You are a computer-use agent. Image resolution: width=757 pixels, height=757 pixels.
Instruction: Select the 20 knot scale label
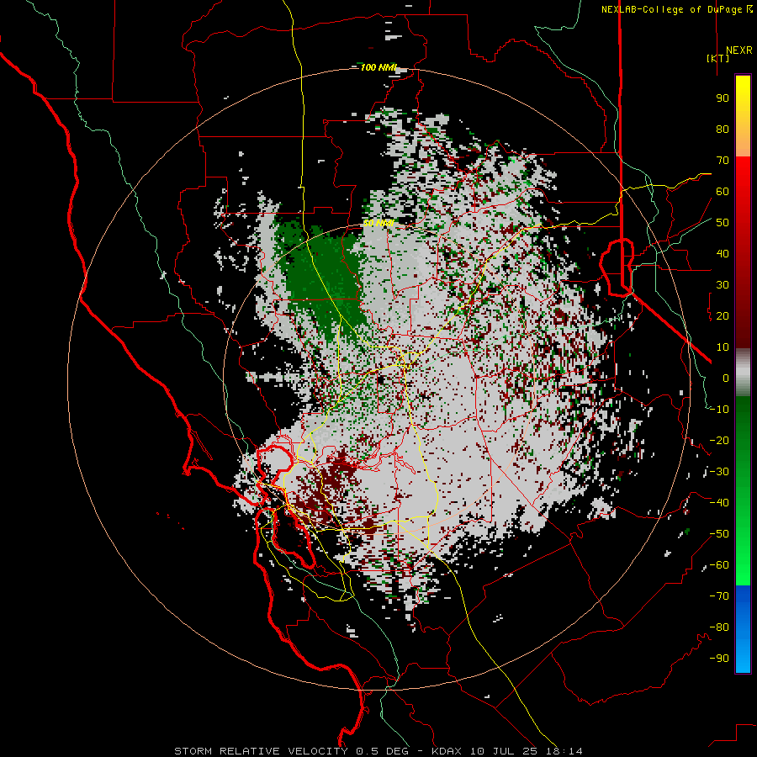(x=723, y=315)
